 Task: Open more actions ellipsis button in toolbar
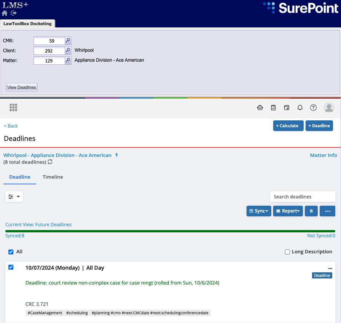[328, 211]
